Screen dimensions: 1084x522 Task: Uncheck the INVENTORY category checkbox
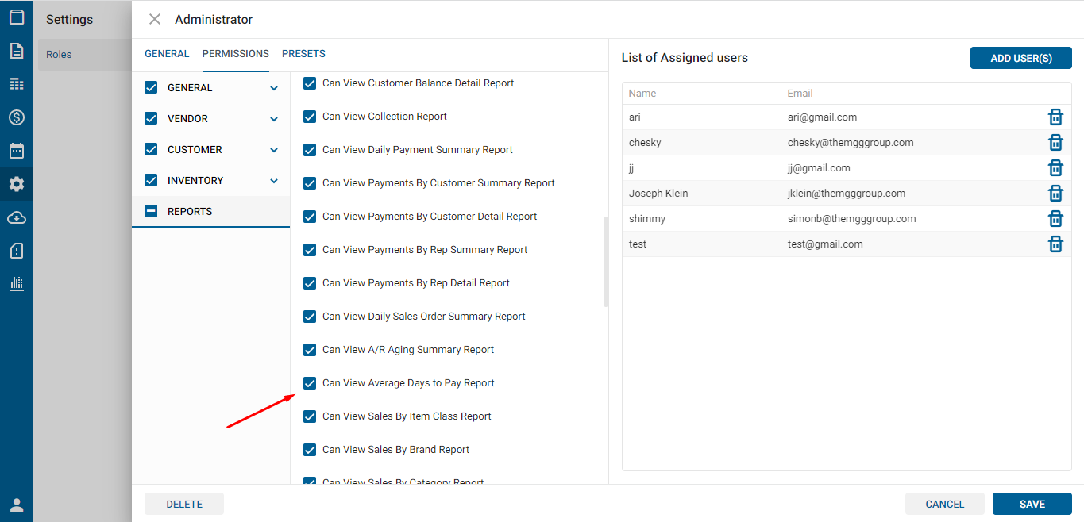point(151,180)
